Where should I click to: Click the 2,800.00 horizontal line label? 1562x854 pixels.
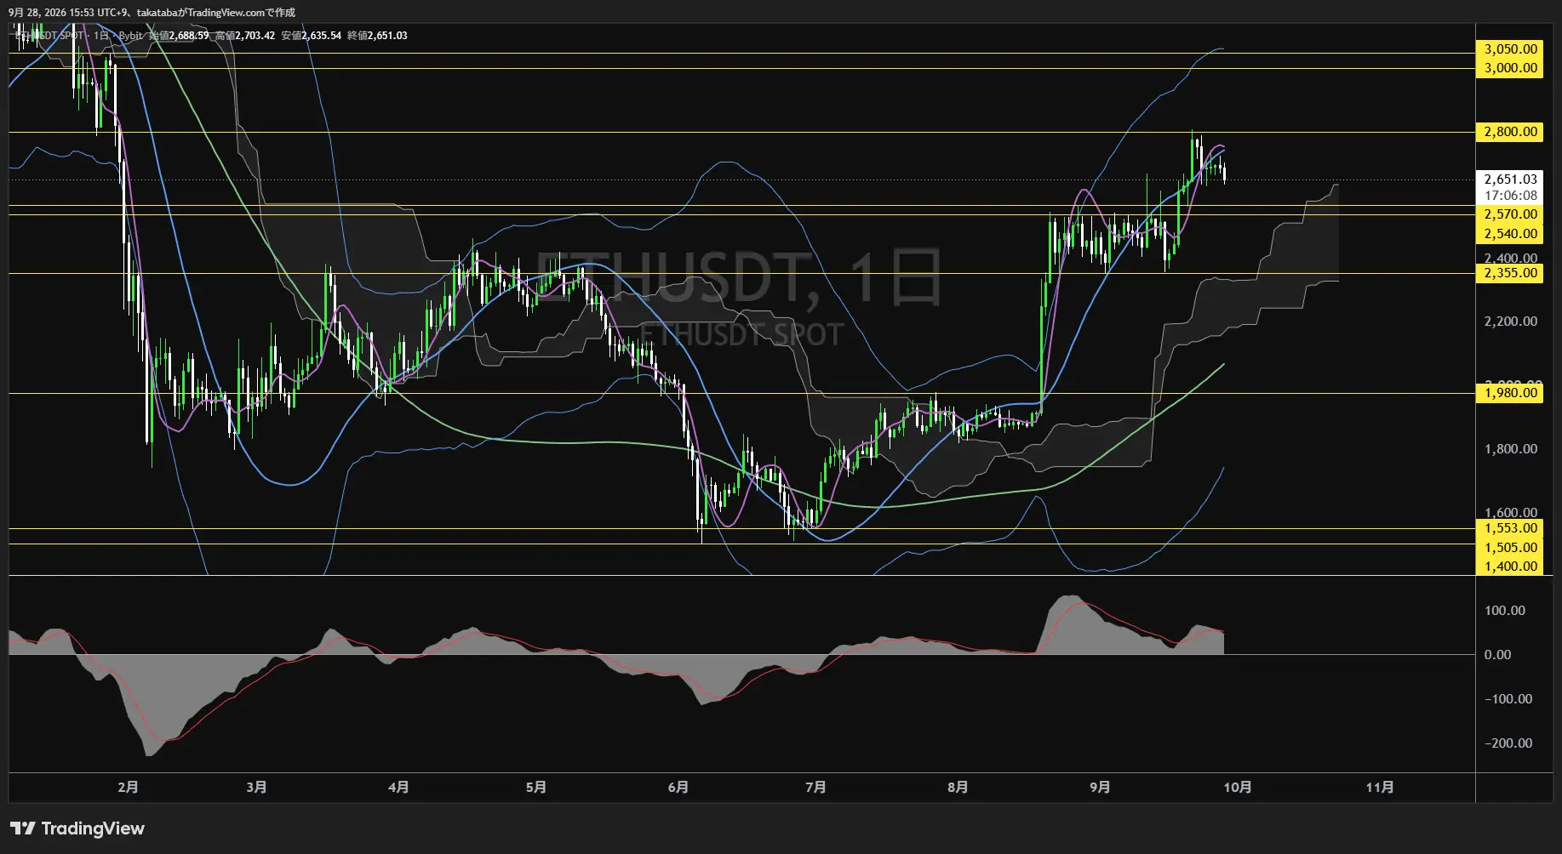[x=1510, y=132]
